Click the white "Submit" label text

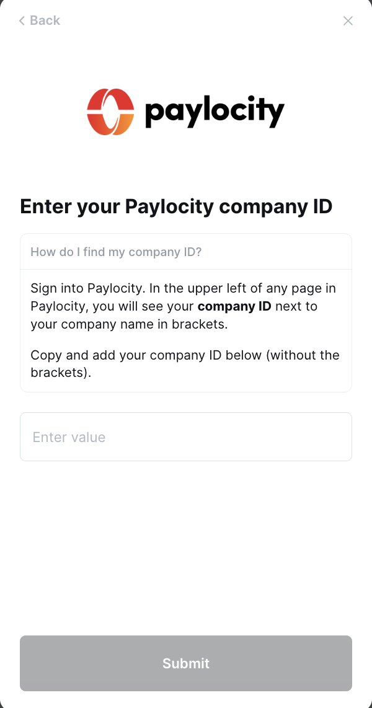click(x=186, y=663)
